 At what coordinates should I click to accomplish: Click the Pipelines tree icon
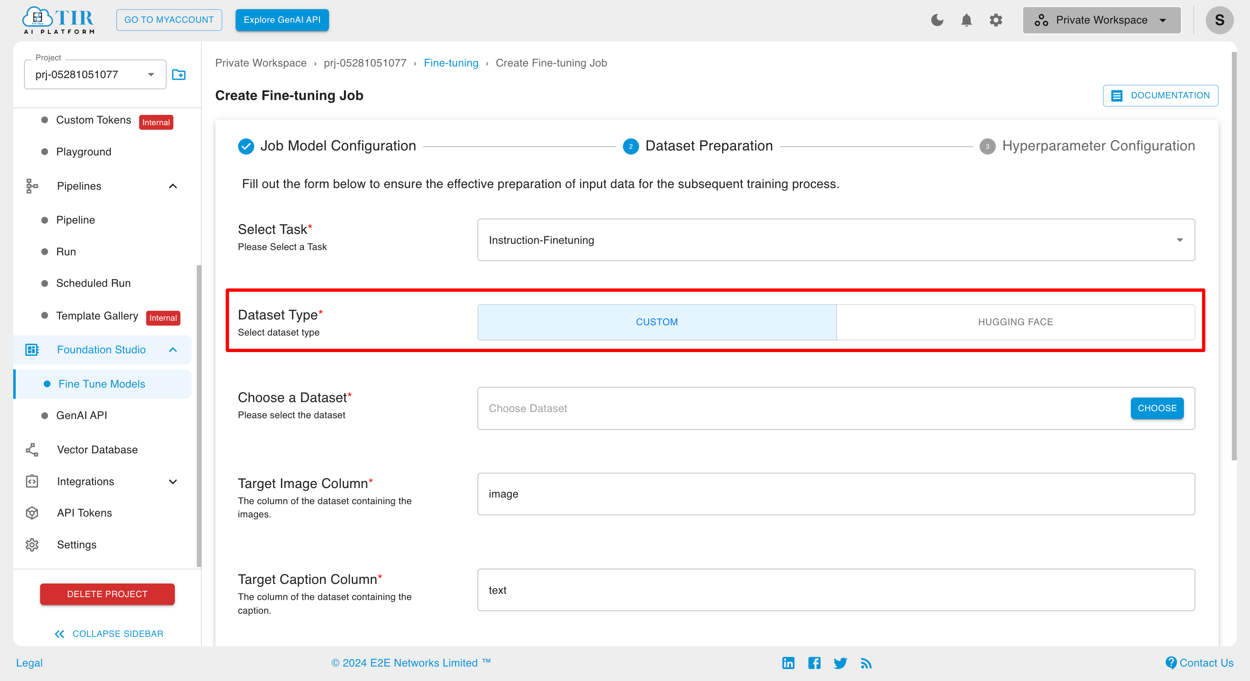[x=32, y=186]
